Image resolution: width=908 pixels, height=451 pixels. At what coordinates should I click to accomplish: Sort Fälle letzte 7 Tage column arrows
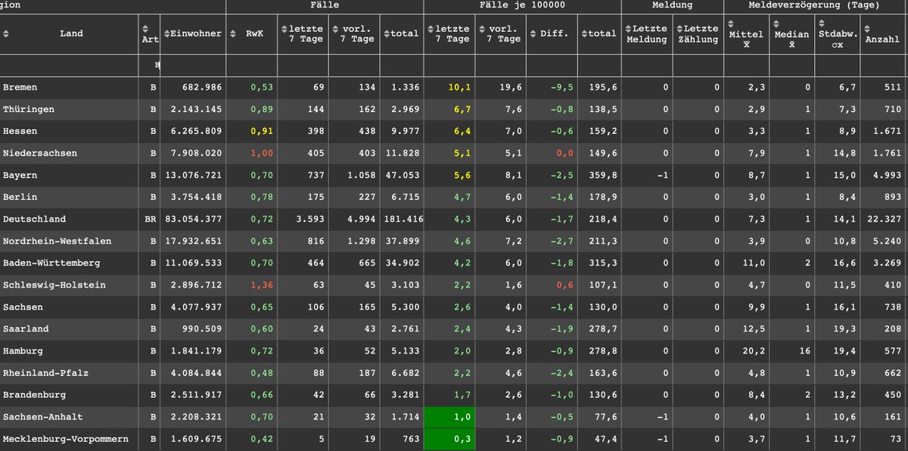coord(285,29)
